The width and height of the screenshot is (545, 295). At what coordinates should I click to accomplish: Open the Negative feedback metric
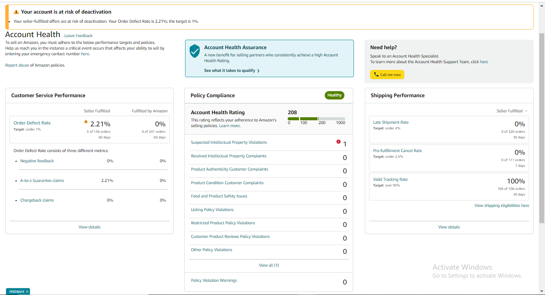[x=37, y=161]
